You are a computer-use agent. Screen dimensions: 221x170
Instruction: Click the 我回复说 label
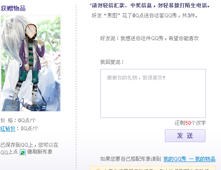tap(112, 62)
